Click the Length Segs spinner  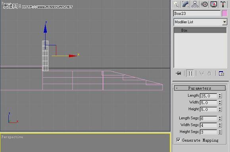(x=220, y=118)
